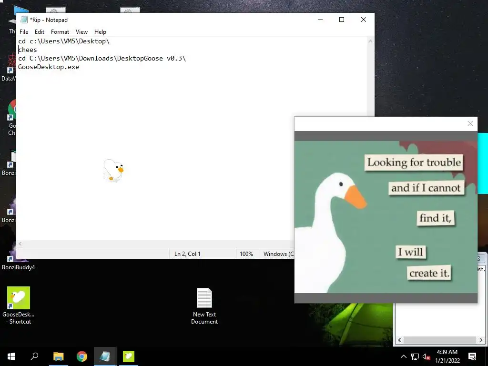This screenshot has height=366, width=488.
Task: Open the Format menu in Notepad
Action: tap(60, 32)
